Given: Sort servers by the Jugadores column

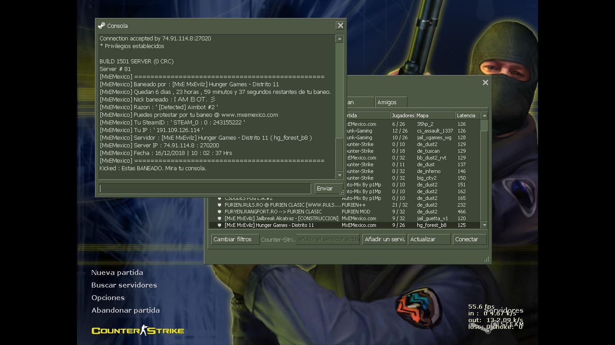Looking at the screenshot, I should [402, 115].
